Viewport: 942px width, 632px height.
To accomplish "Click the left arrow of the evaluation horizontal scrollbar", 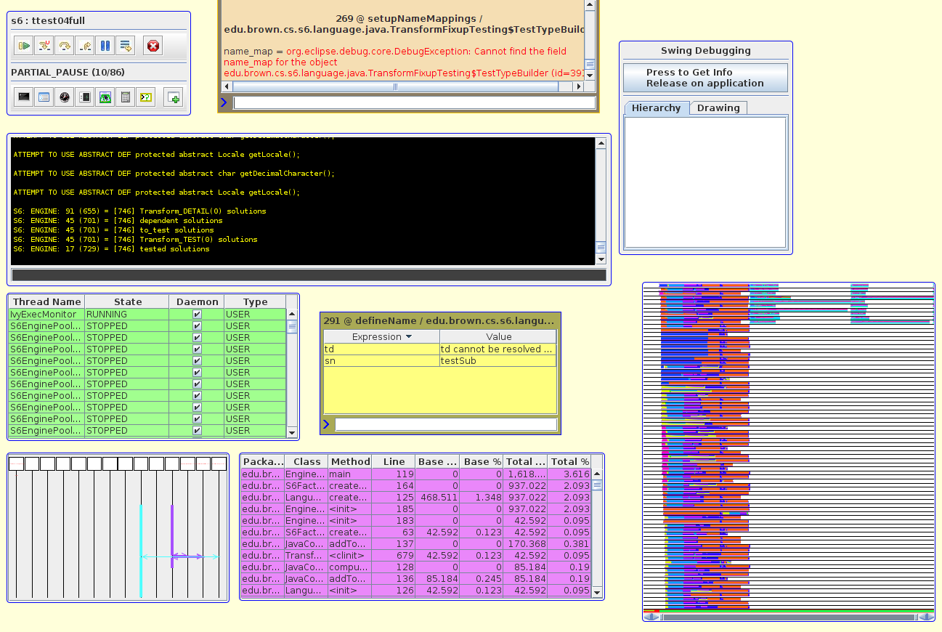I will click(226, 86).
